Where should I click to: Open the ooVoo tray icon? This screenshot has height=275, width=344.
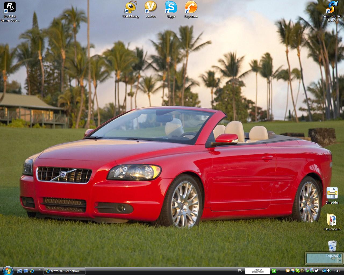coord(288,271)
